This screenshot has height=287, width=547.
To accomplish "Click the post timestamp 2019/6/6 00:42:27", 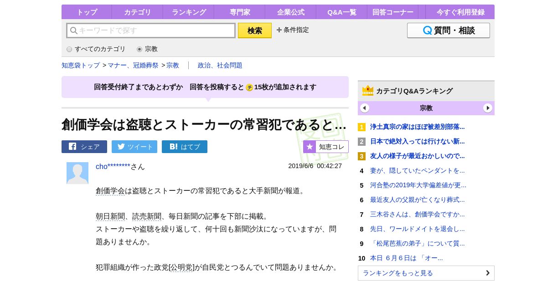I will (315, 166).
